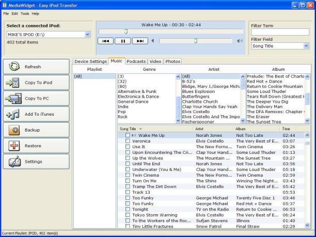This screenshot has height=237, width=316.
Task: Tick the Until The End checkbox
Action: coord(128,164)
